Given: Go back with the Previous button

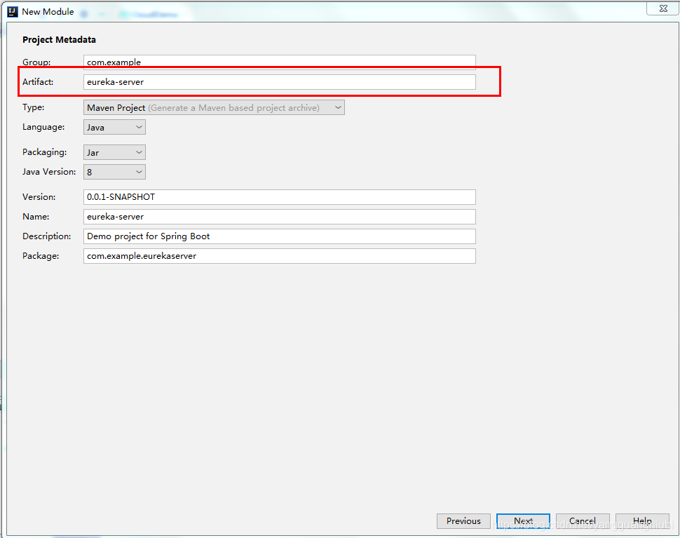Looking at the screenshot, I should coord(463,521).
